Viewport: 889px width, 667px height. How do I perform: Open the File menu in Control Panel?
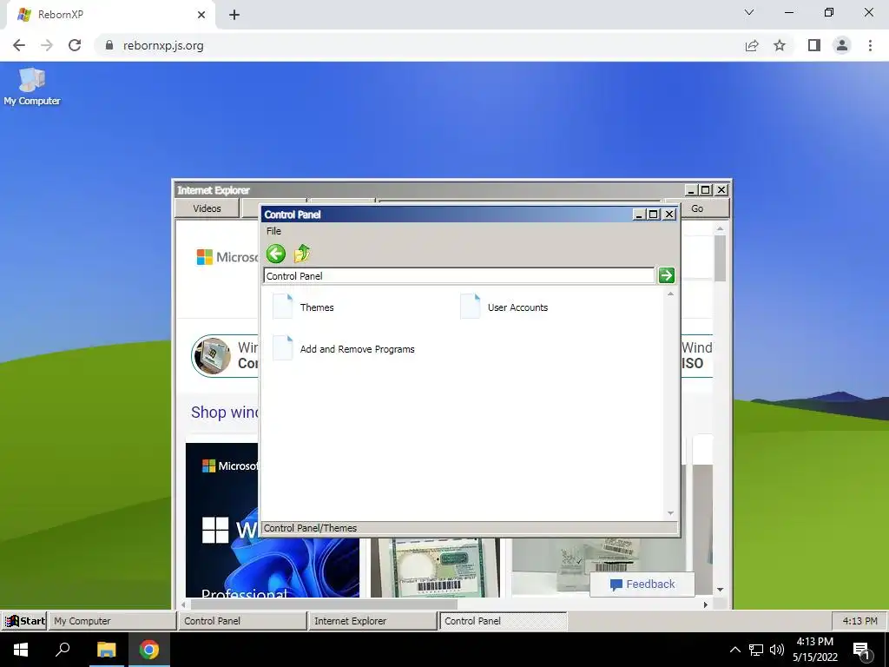click(273, 231)
